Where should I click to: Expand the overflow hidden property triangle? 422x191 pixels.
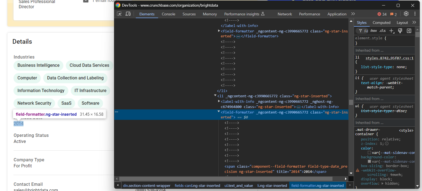coord(382,183)
